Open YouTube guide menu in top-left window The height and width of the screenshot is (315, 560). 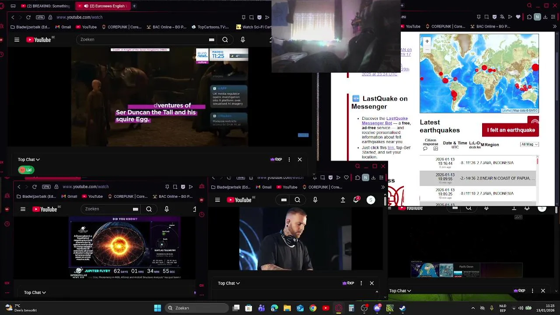[17, 39]
